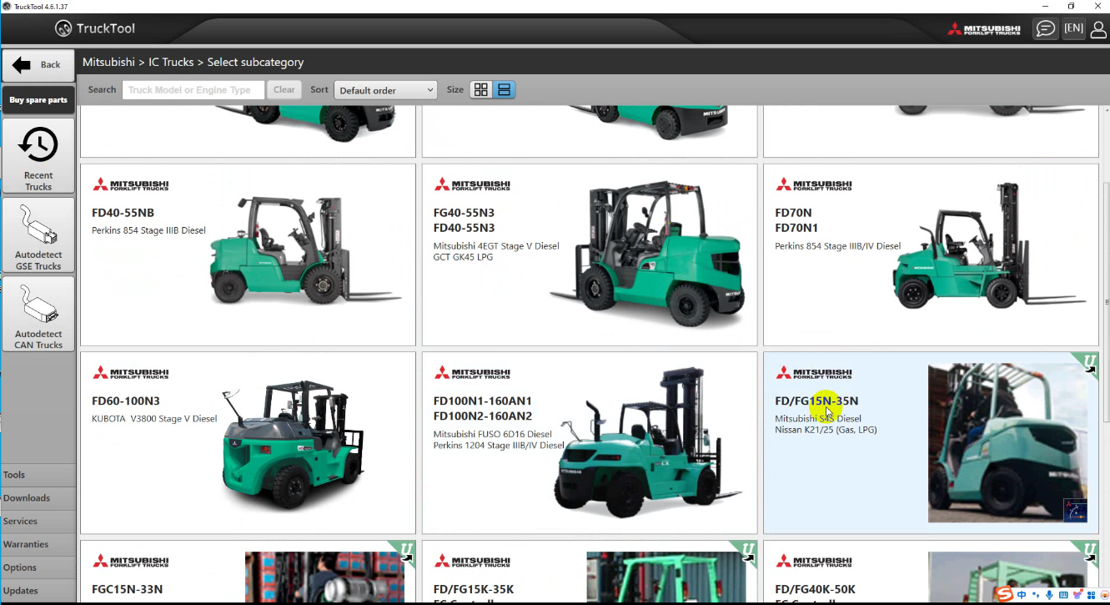Click Buy spare parts button
Viewport: 1110px width, 605px height.
[x=38, y=100]
